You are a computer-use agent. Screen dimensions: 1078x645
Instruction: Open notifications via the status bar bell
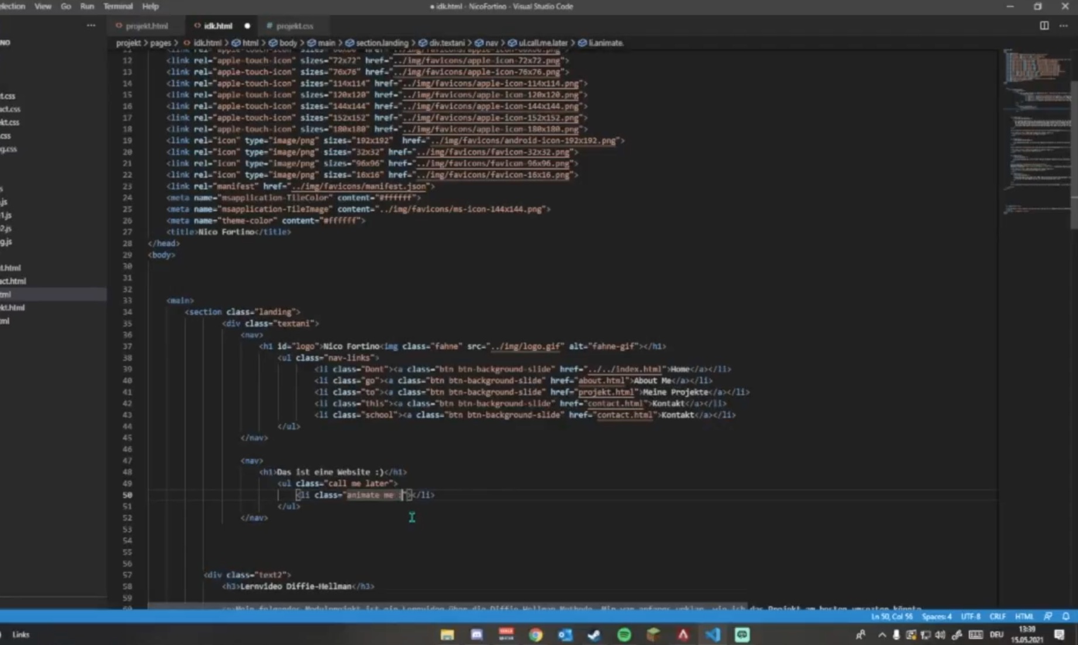1065,616
